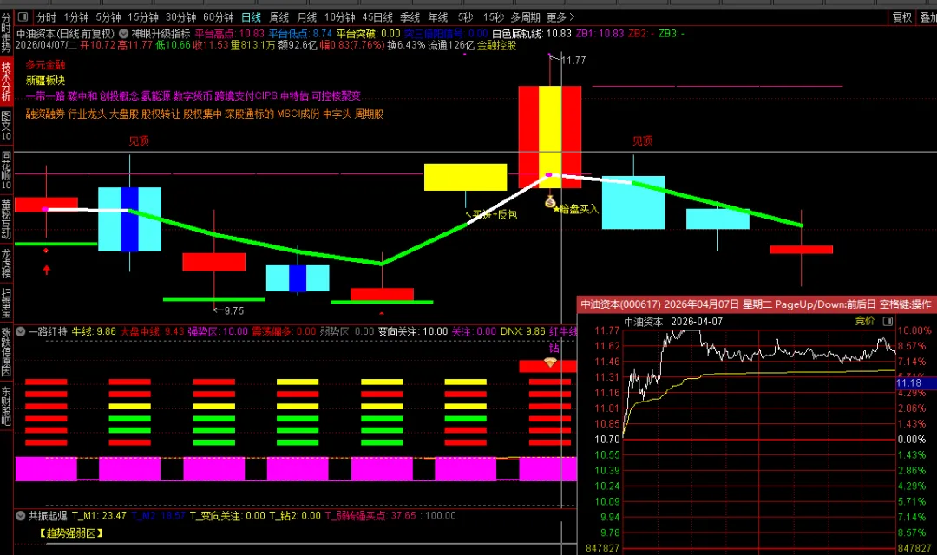The width and height of the screenshot is (937, 555).
Task: Select the 日线 daily chart tab
Action: pyautogui.click(x=251, y=16)
